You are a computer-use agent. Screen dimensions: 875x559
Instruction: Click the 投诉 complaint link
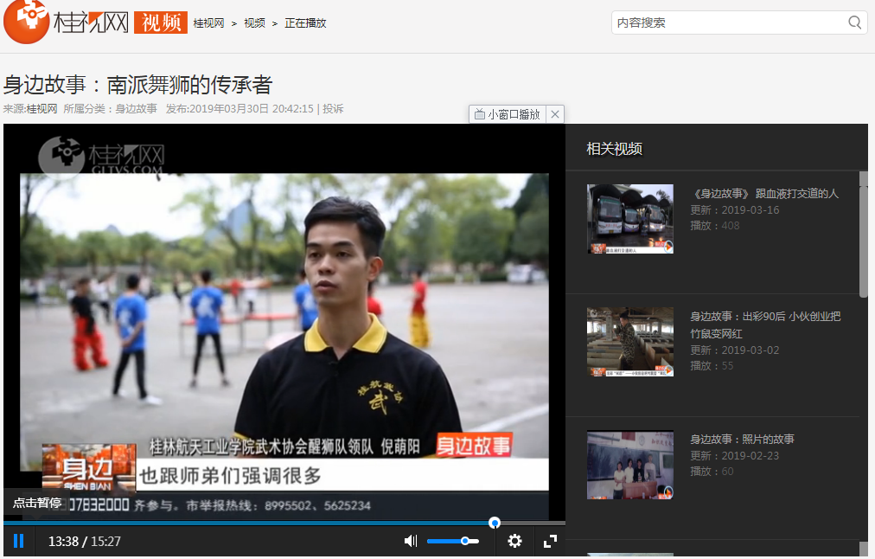coord(333,109)
